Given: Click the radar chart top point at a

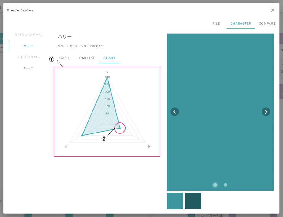Looking at the screenshot, I should click(x=108, y=77).
